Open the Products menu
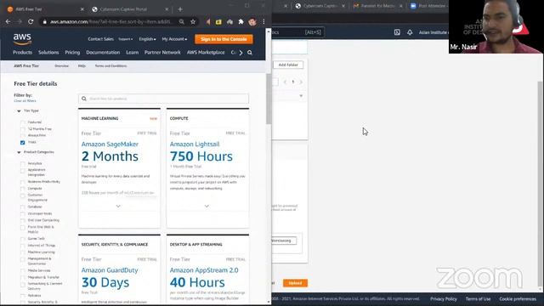This screenshot has height=306, width=544. 22,53
